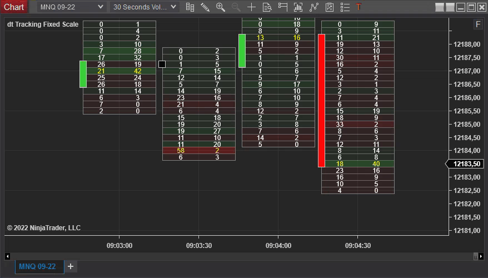Click the yellow 58 volume cell
The image size is (488, 278).
coord(181,151)
